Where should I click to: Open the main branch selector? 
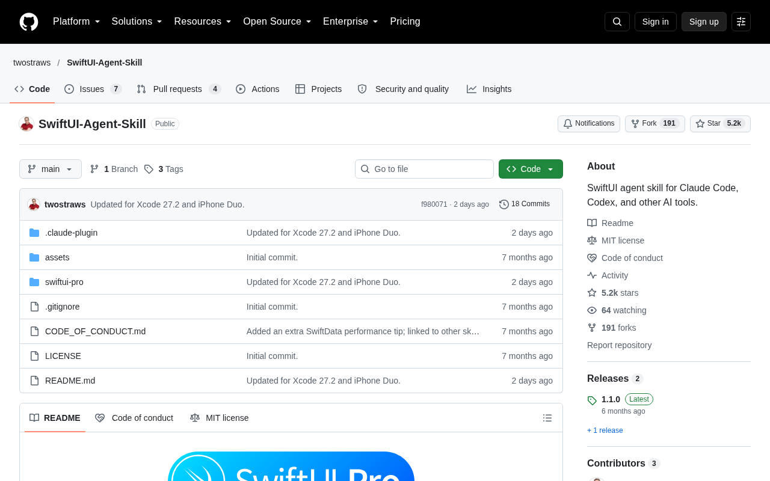point(51,169)
